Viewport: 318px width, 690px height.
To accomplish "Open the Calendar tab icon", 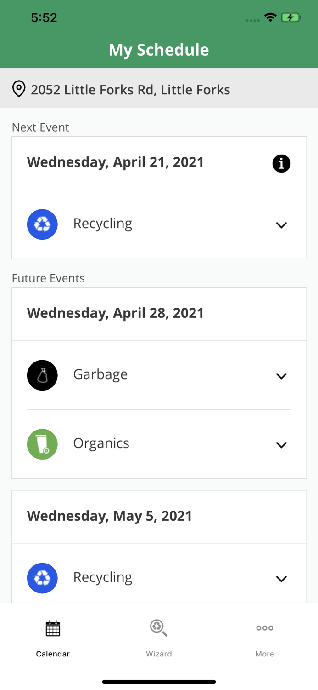I will [x=52, y=628].
